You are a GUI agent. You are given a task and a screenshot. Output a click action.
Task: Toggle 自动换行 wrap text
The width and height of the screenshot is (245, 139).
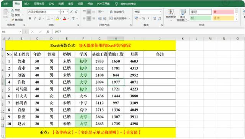click(x=117, y=12)
